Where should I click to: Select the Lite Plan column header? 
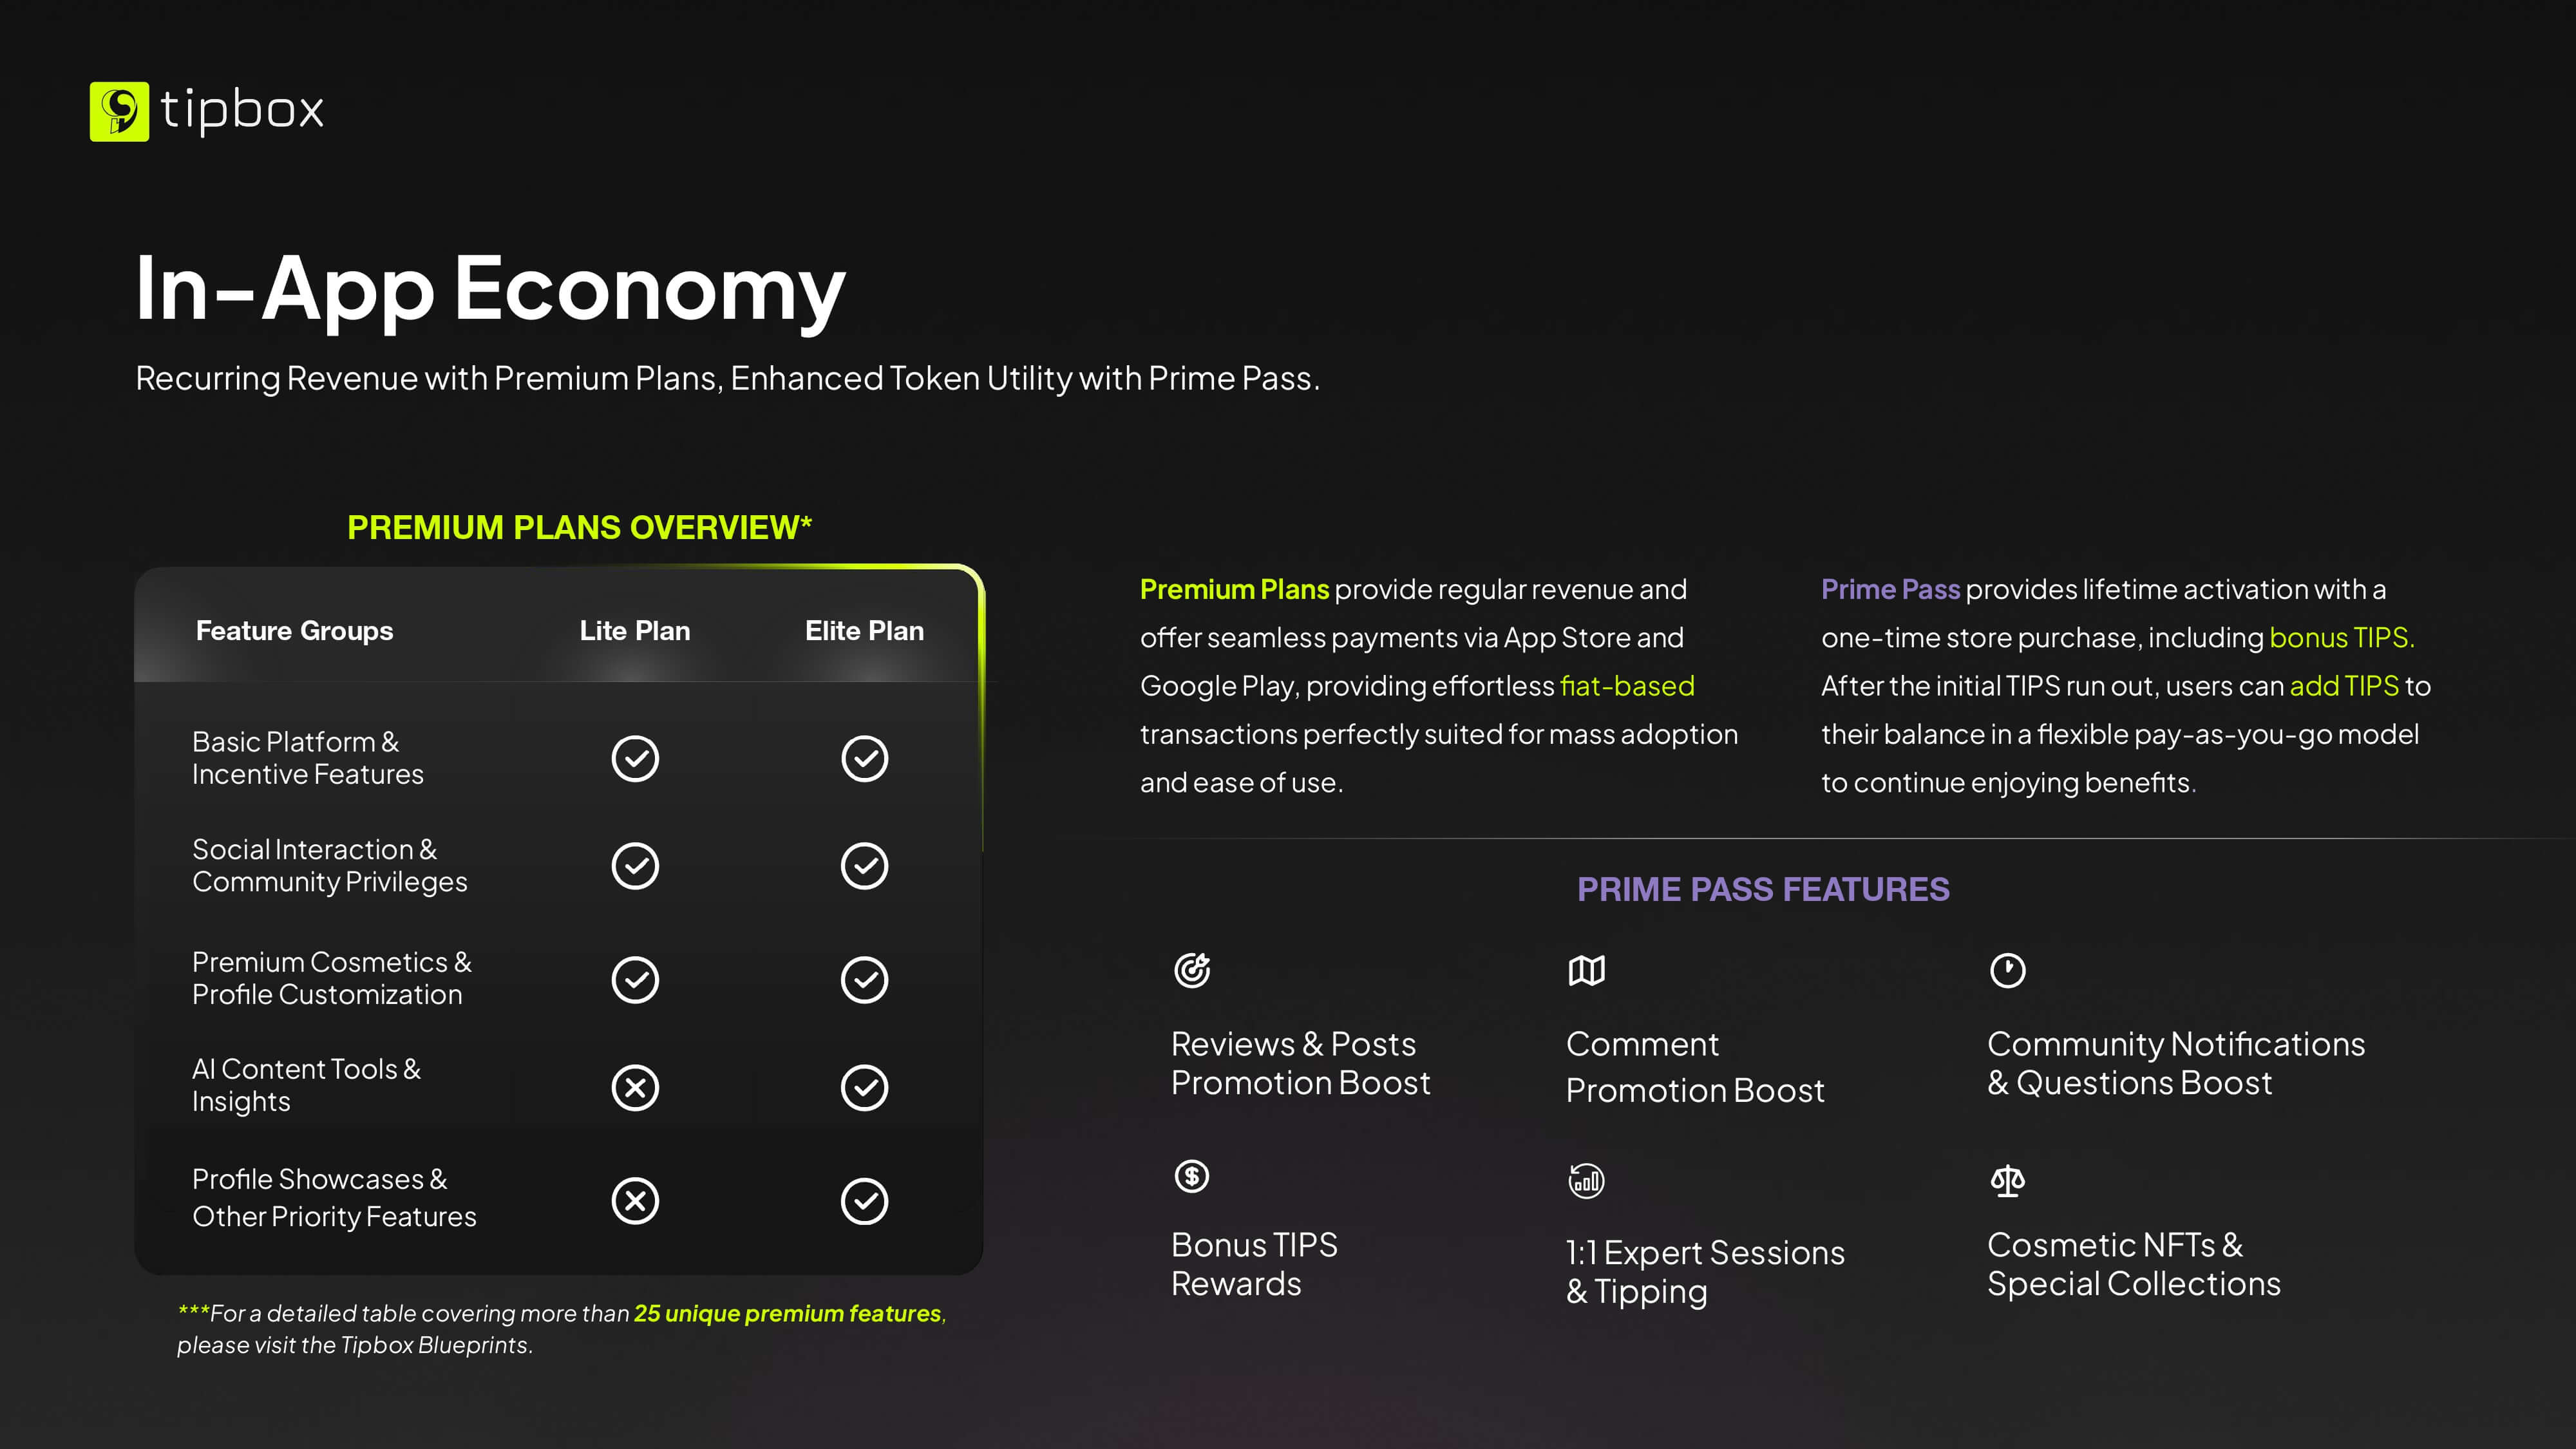(x=635, y=631)
